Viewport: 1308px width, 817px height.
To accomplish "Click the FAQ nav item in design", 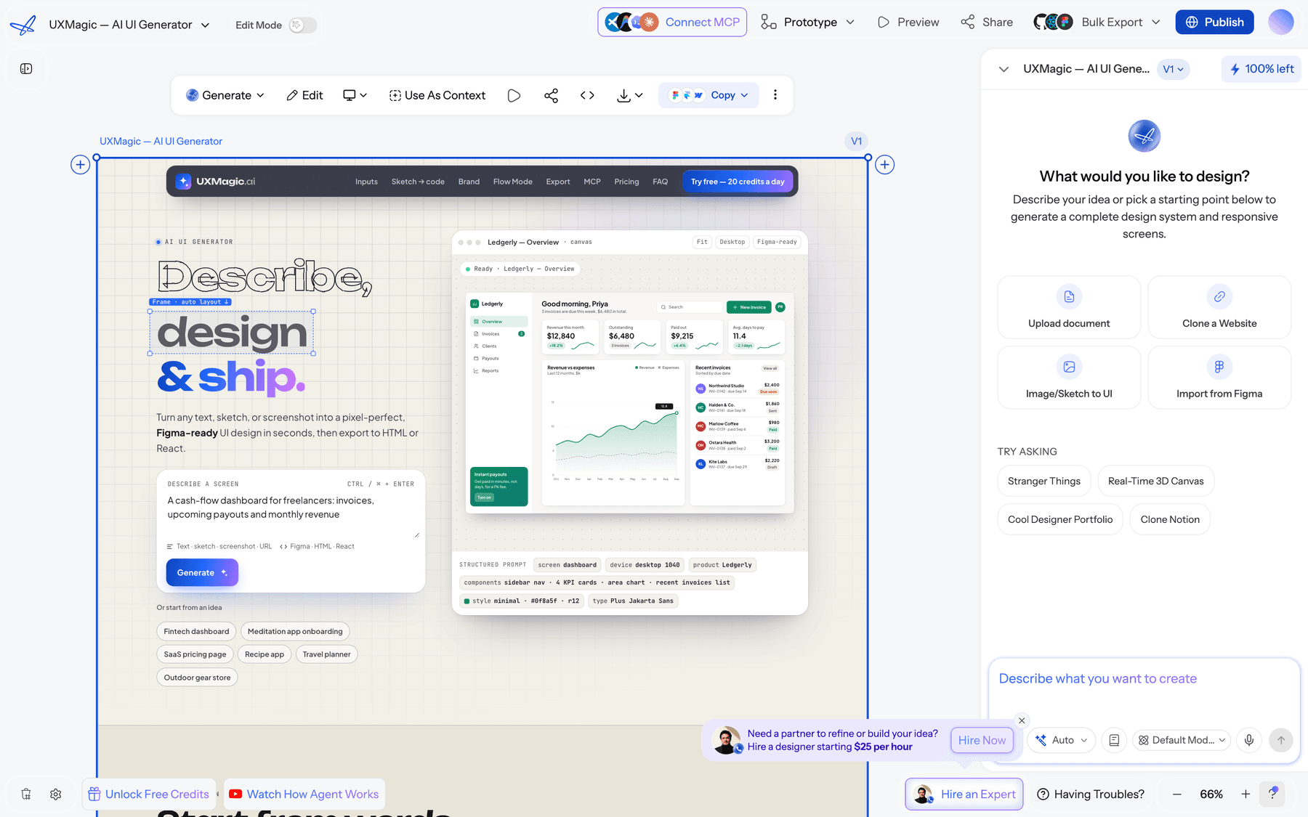I will 660,182.
